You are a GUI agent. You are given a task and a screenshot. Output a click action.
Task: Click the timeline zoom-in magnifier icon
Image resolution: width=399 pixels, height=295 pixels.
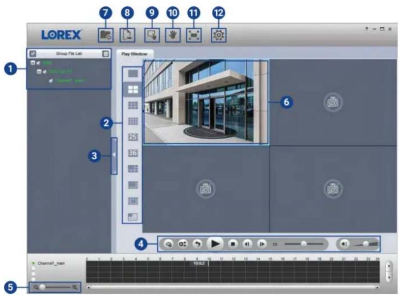75,287
